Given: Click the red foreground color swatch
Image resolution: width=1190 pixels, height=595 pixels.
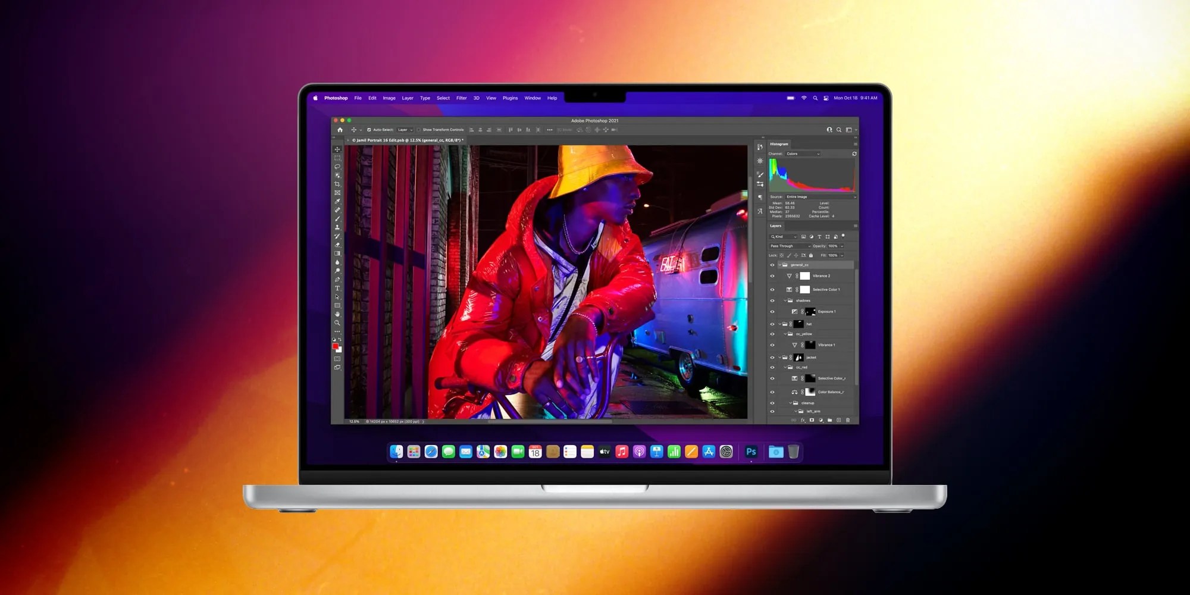Looking at the screenshot, I should 337,346.
